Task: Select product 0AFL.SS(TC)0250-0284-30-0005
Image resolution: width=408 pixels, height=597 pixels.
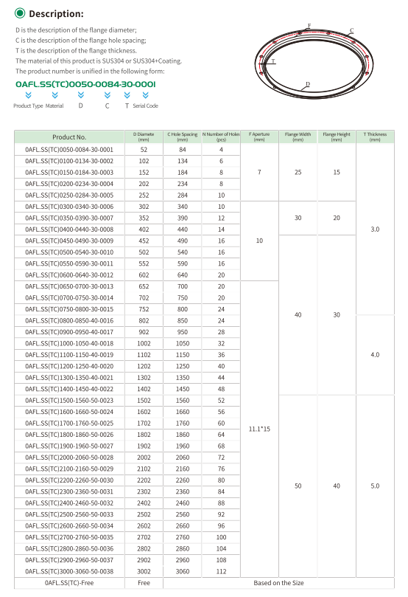Action: [x=69, y=196]
